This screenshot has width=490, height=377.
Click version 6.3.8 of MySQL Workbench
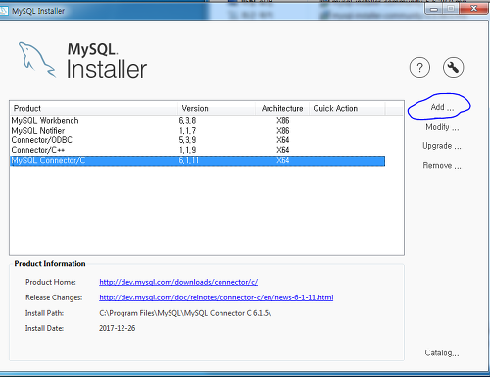[x=187, y=121]
